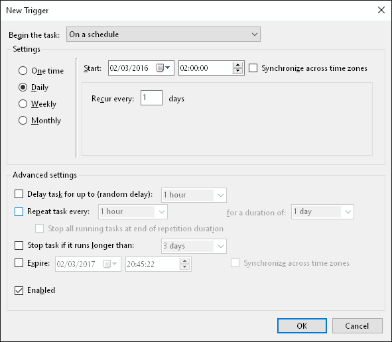Open the 3 days stop duration dropdown
This screenshot has width=392, height=342.
pyautogui.click(x=194, y=246)
